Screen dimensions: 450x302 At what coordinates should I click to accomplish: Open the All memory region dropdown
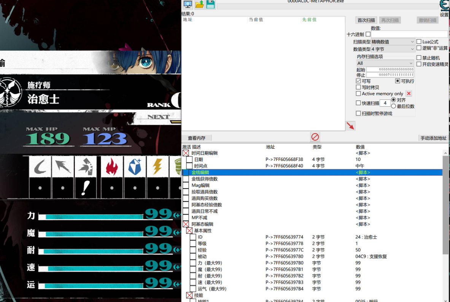pos(385,63)
